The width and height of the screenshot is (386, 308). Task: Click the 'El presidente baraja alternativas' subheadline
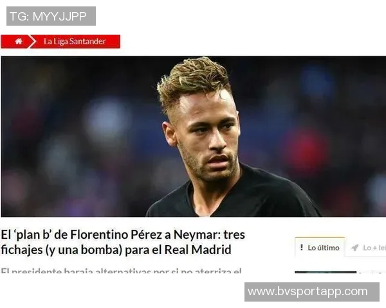tap(121, 271)
